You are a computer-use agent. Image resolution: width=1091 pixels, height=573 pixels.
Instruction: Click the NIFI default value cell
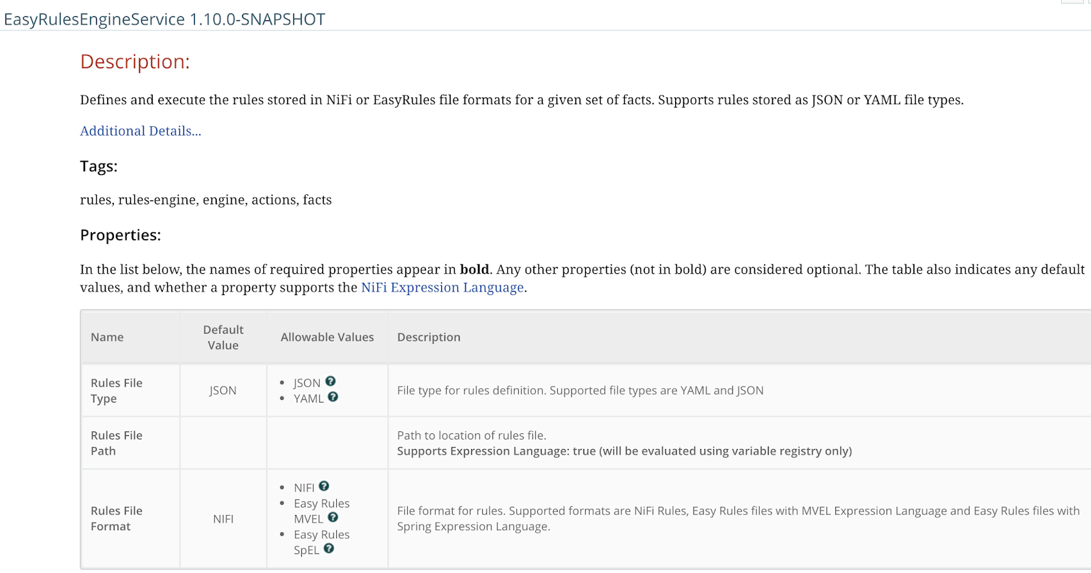click(223, 518)
